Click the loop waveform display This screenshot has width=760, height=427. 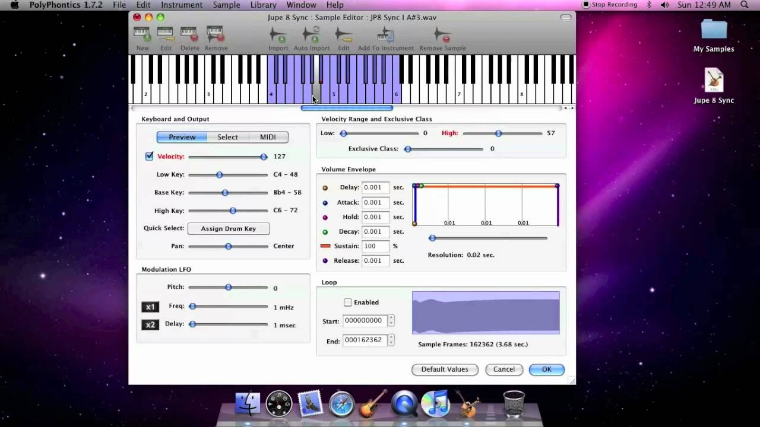click(x=486, y=313)
